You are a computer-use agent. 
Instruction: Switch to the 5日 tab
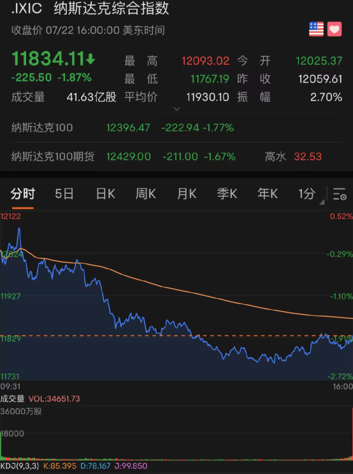pos(64,194)
